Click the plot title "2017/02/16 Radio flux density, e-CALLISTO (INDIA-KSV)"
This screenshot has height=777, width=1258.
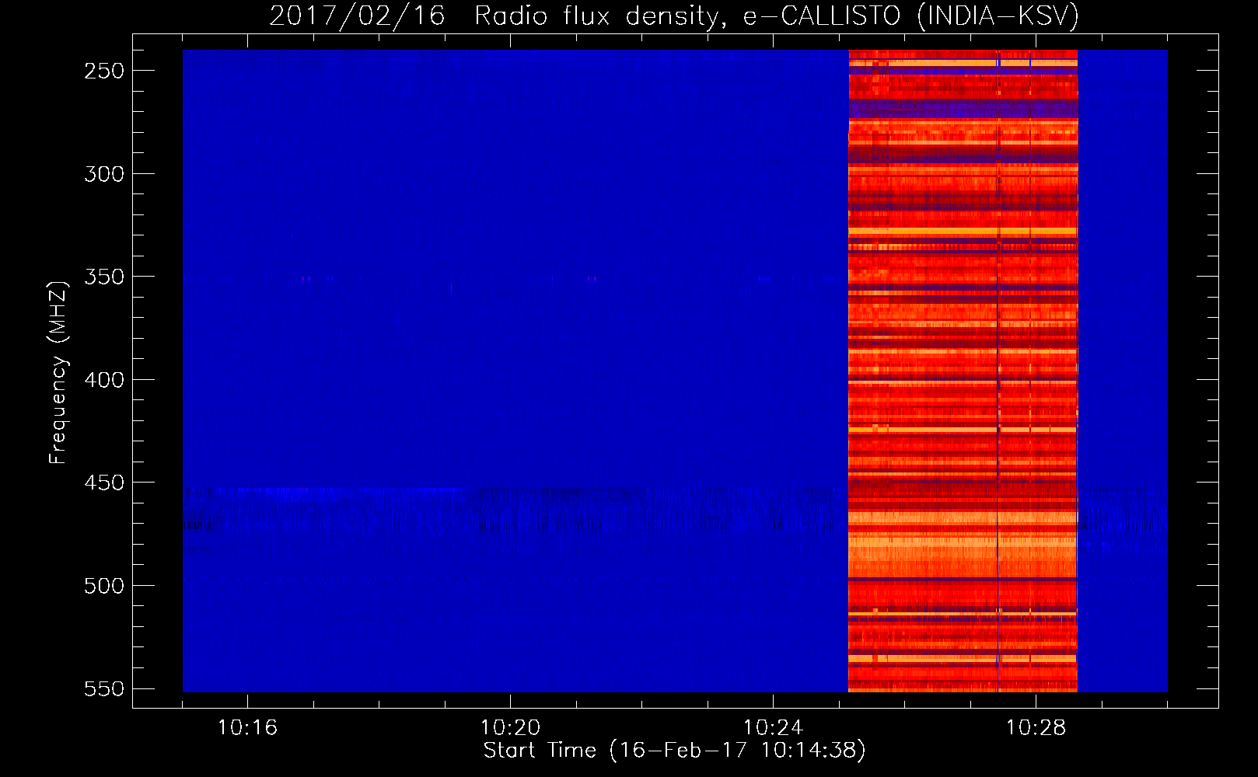tap(674, 16)
